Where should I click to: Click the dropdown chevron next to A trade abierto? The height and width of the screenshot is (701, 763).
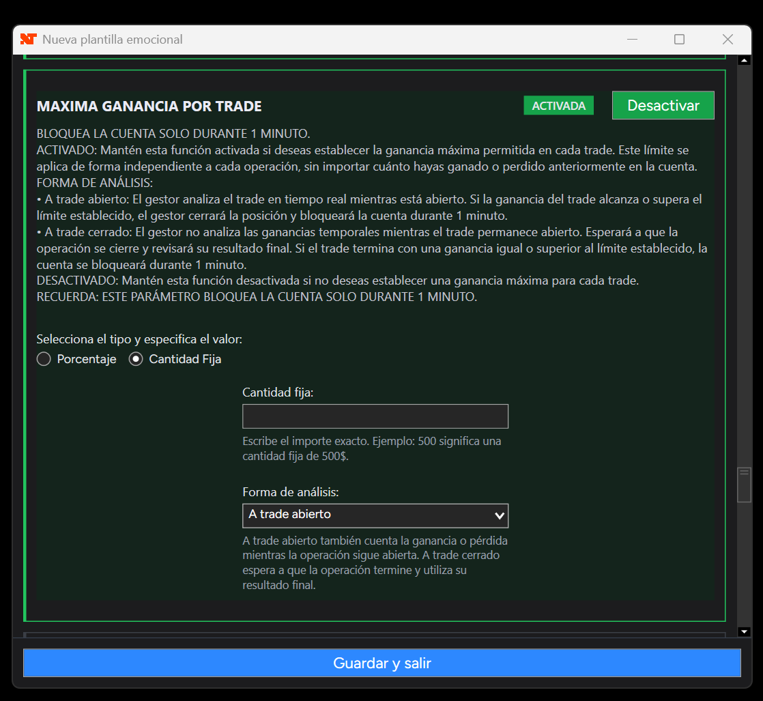pyautogui.click(x=500, y=515)
